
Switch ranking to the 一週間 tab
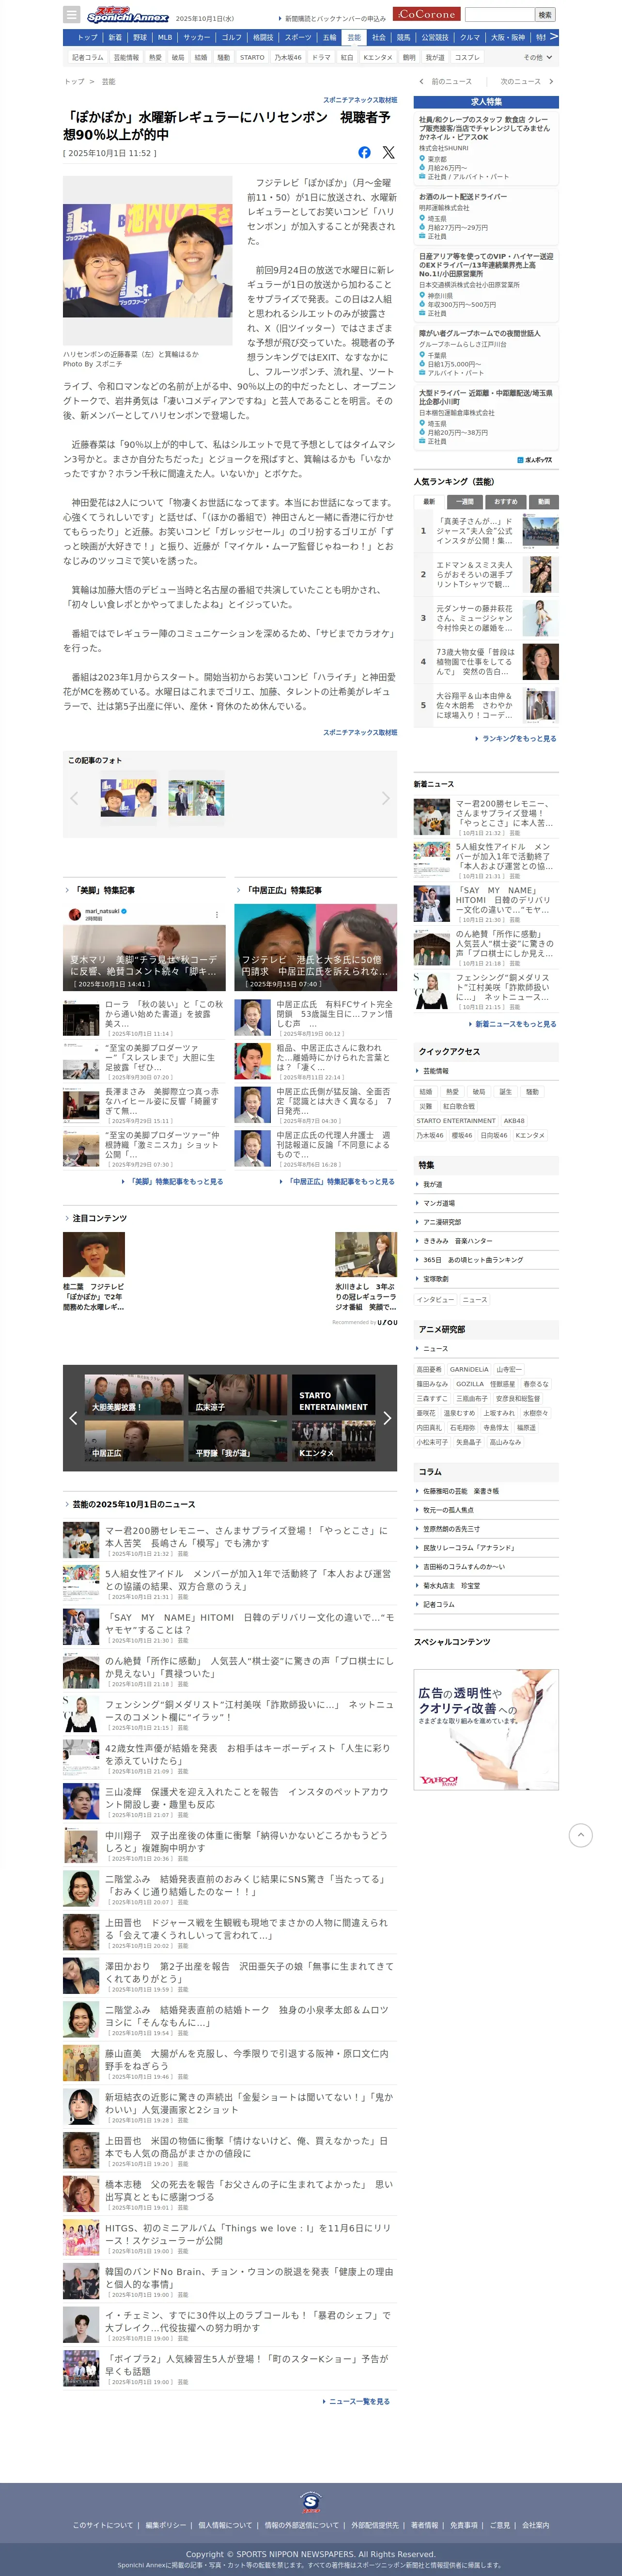[465, 501]
